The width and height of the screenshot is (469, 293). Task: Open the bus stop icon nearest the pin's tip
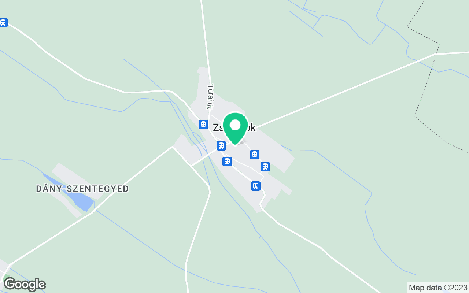coord(221,146)
